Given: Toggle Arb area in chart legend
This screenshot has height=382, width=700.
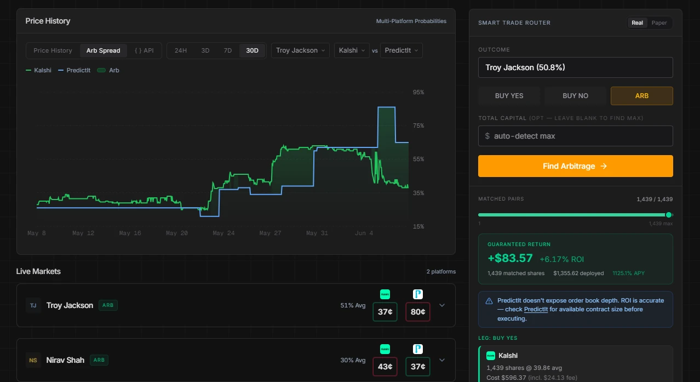Looking at the screenshot, I should coord(108,70).
